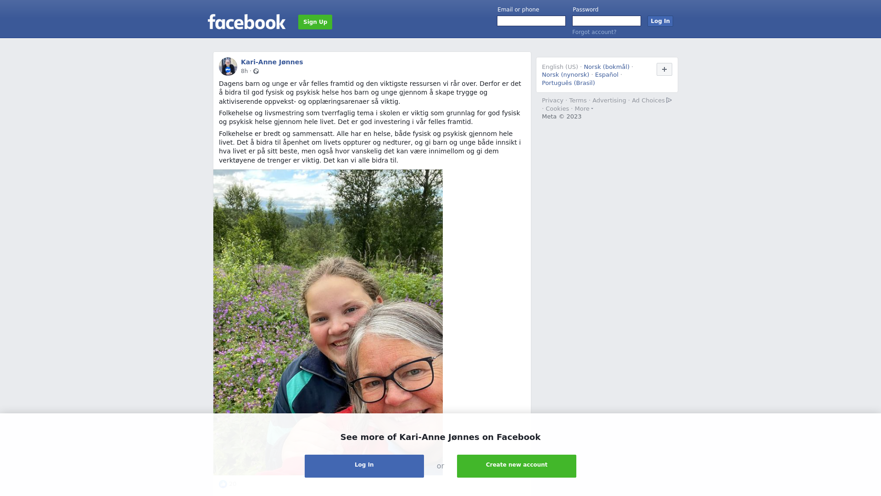881x496 pixels.
Task: Switch language to Norsk (nynorsk)
Action: [x=565, y=75]
